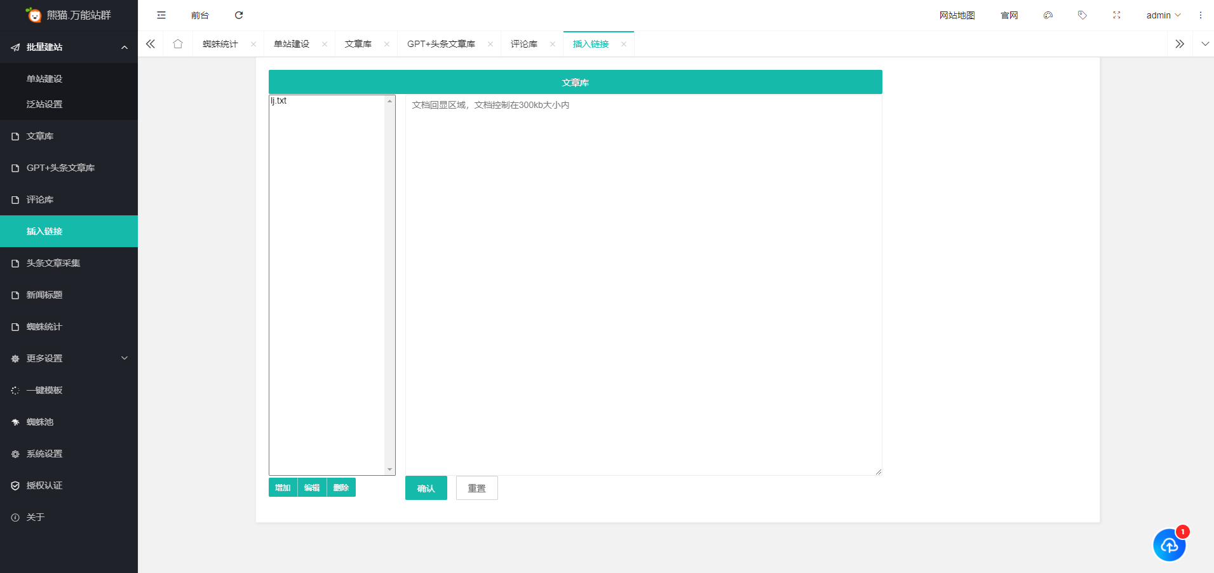1214x573 pixels.
Task: Click the 网站地图 link
Action: (957, 15)
